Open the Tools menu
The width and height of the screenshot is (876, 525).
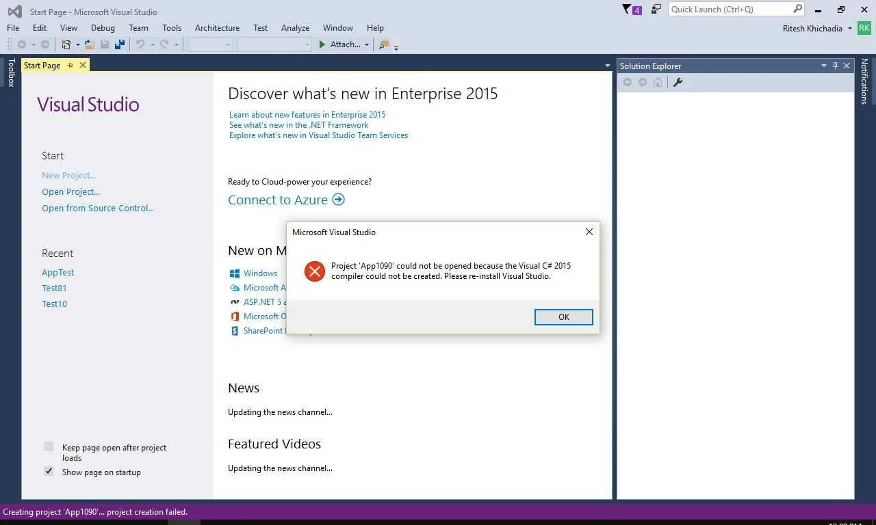coord(172,28)
